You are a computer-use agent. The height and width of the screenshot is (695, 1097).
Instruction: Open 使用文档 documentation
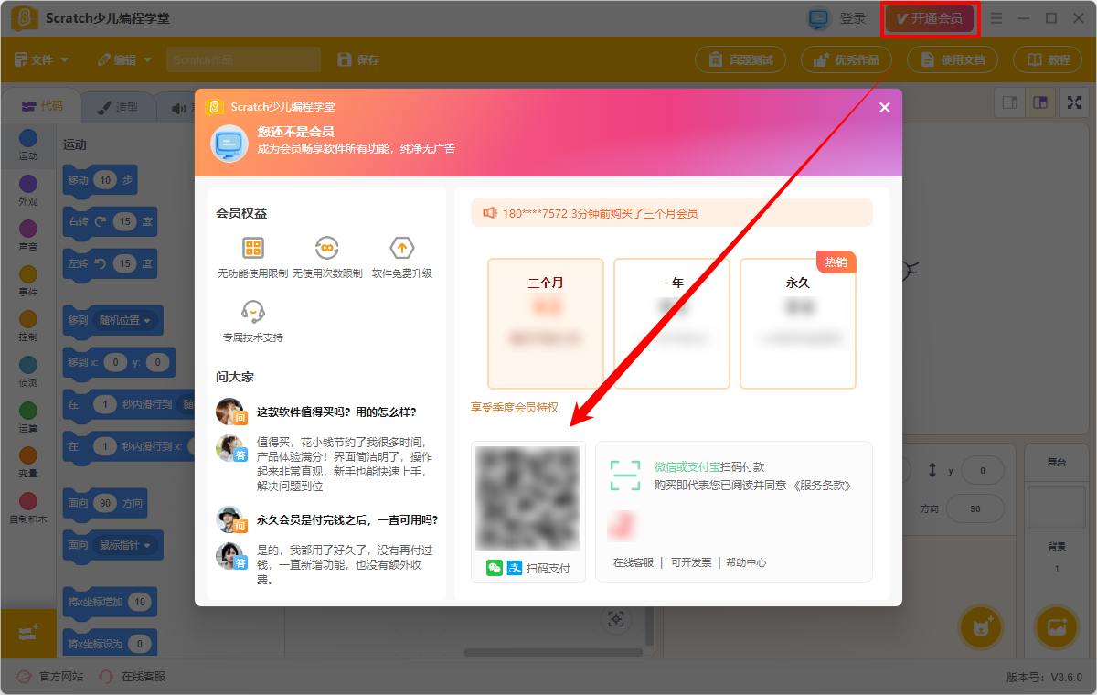click(953, 59)
